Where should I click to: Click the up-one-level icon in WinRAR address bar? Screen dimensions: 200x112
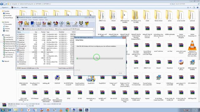pyautogui.click(x=19, y=29)
